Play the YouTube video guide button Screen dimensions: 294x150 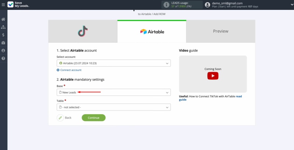(x=213, y=76)
